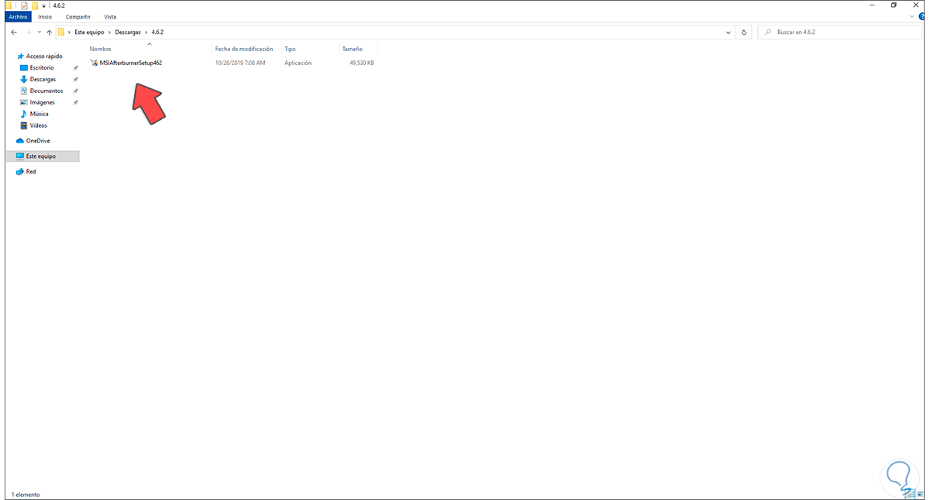Open Documentos in the sidebar
This screenshot has height=500, width=930.
point(46,91)
